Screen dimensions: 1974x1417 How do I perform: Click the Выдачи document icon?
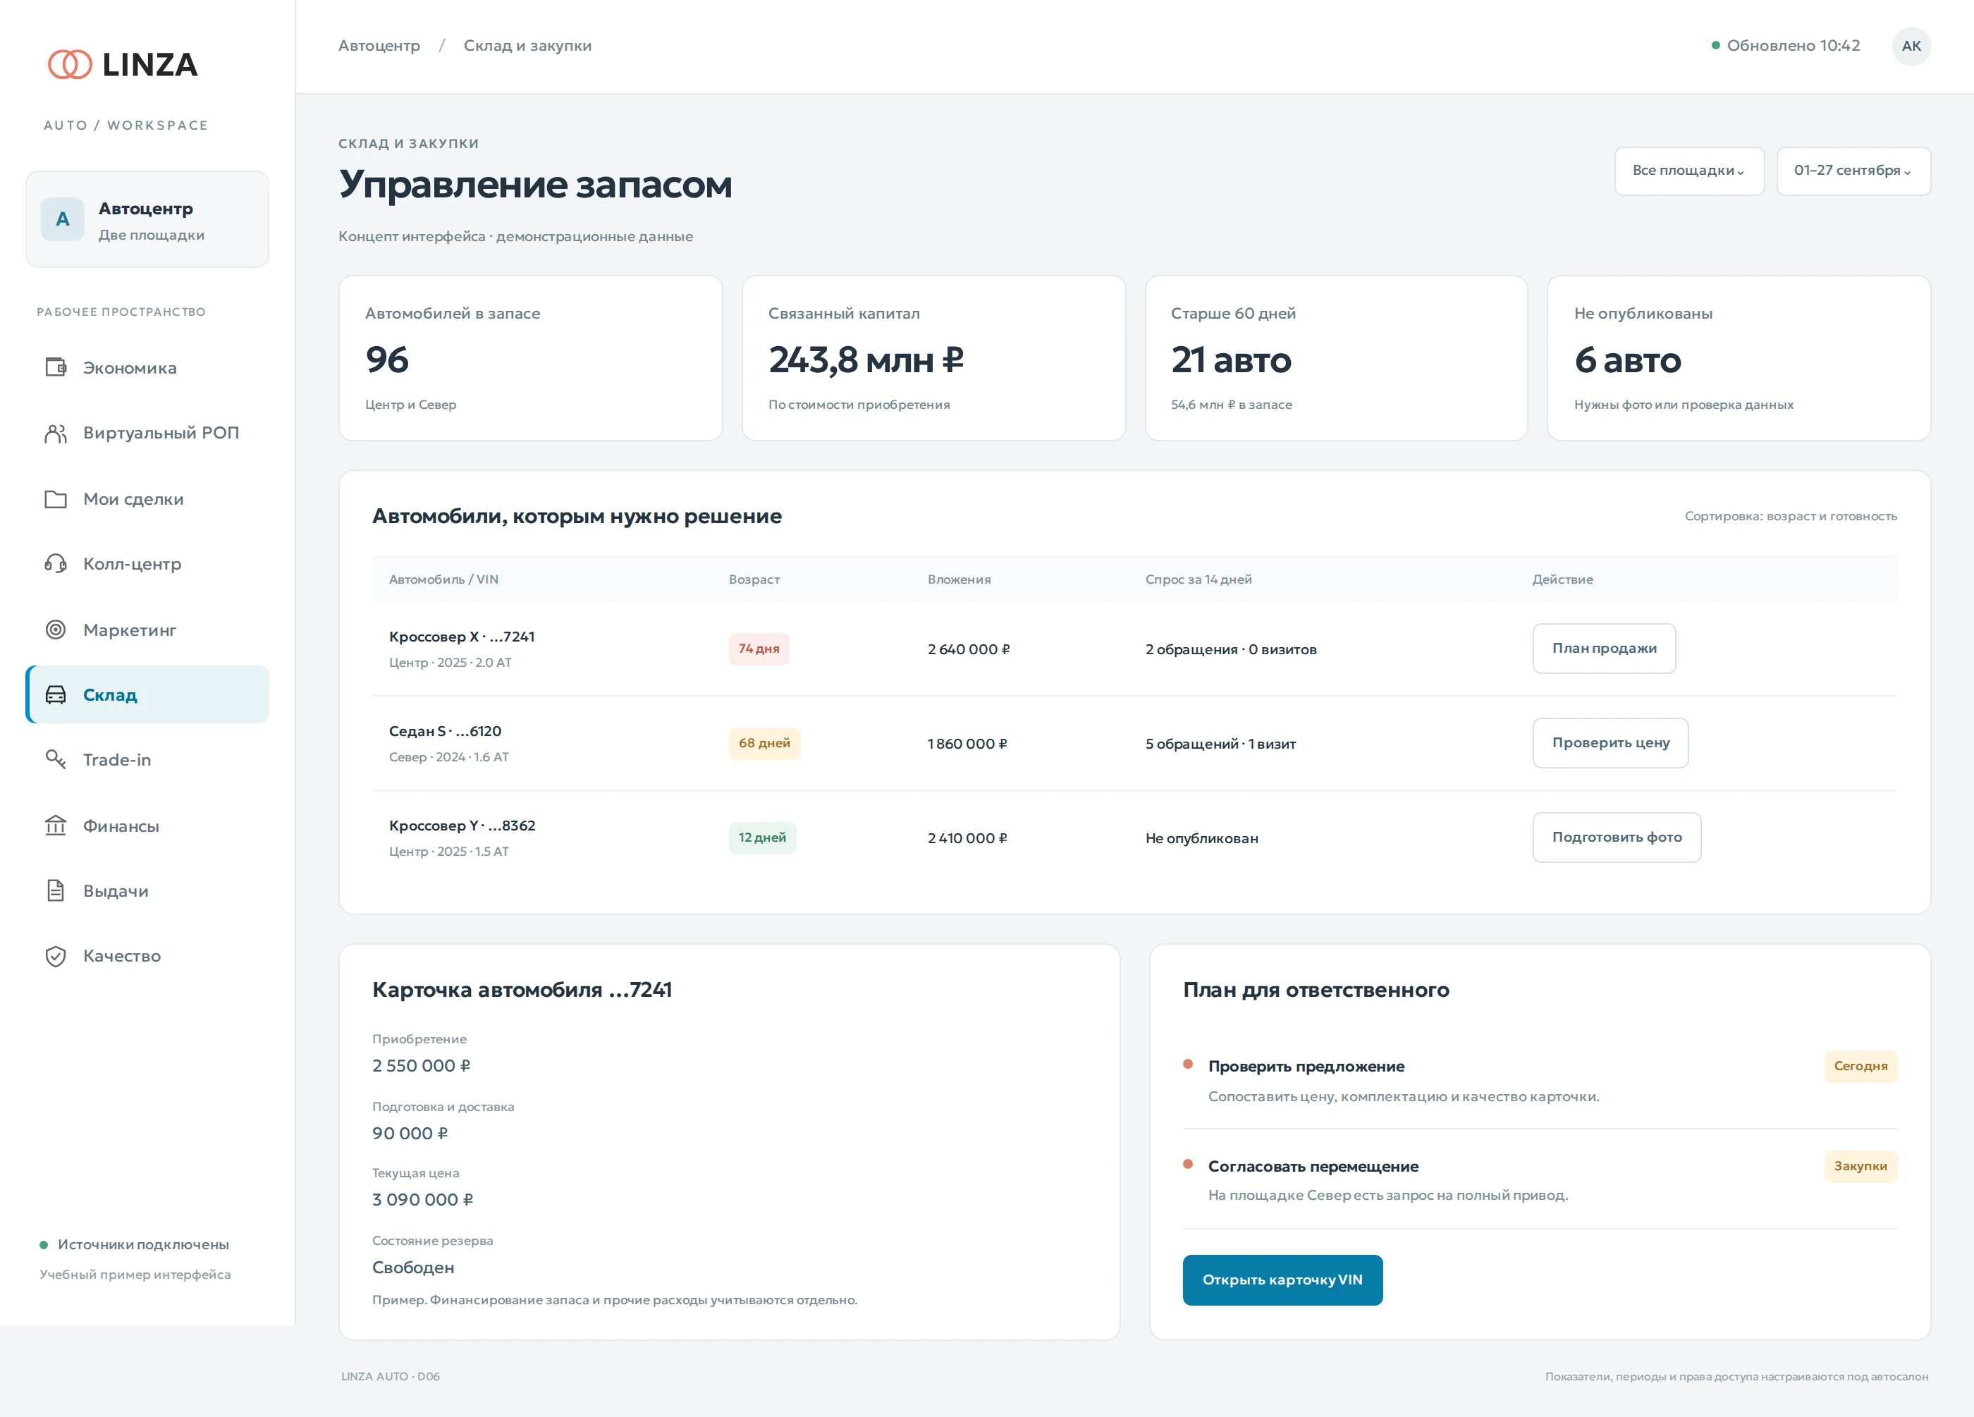(56, 890)
